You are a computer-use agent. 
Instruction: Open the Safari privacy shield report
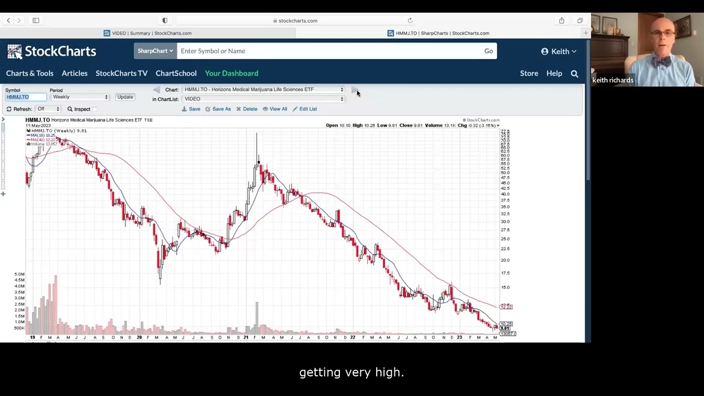click(x=164, y=20)
